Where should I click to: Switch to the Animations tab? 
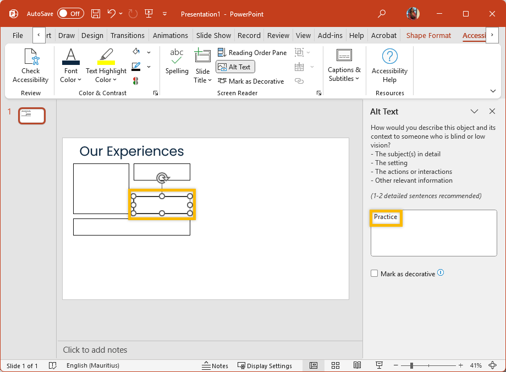pyautogui.click(x=170, y=35)
